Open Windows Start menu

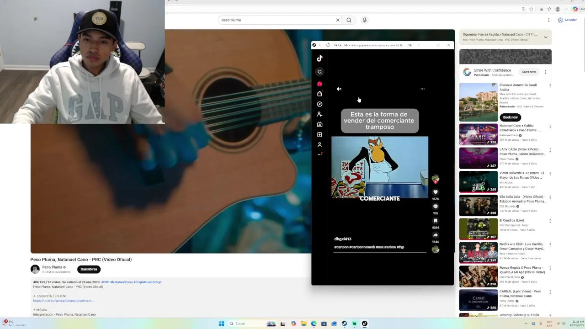point(221,324)
